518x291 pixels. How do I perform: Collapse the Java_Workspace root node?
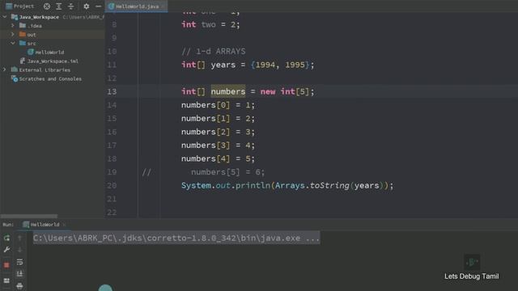click(x=5, y=17)
